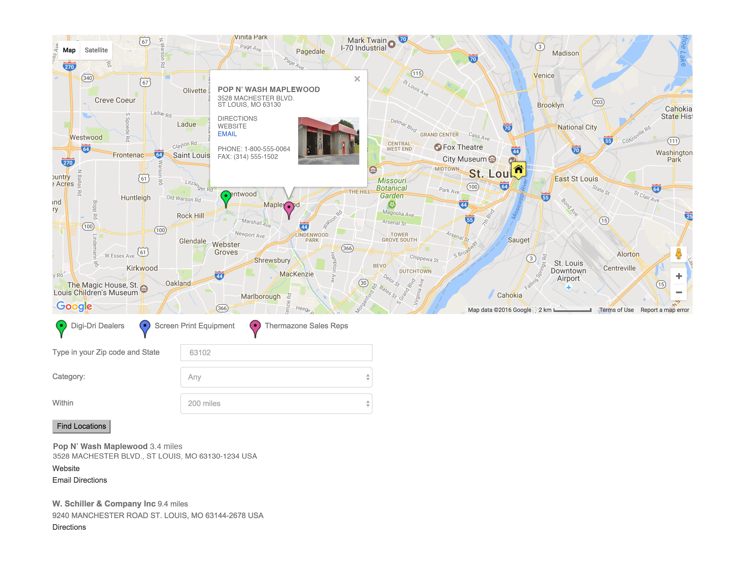745x562 pixels.
Task: Click the blue Screen Print Equipment pin
Action: (145, 329)
